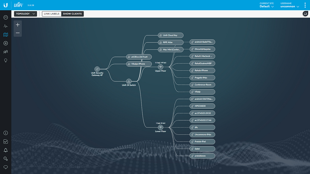
Task: Select the Uncommons-iMac client
Action: tap(202, 134)
